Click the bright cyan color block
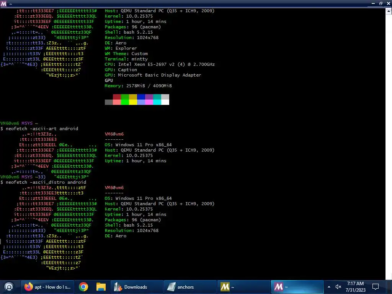 (157, 102)
